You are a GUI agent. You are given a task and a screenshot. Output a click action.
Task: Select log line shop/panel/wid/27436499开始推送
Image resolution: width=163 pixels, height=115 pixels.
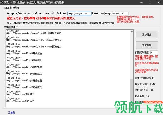33,40
